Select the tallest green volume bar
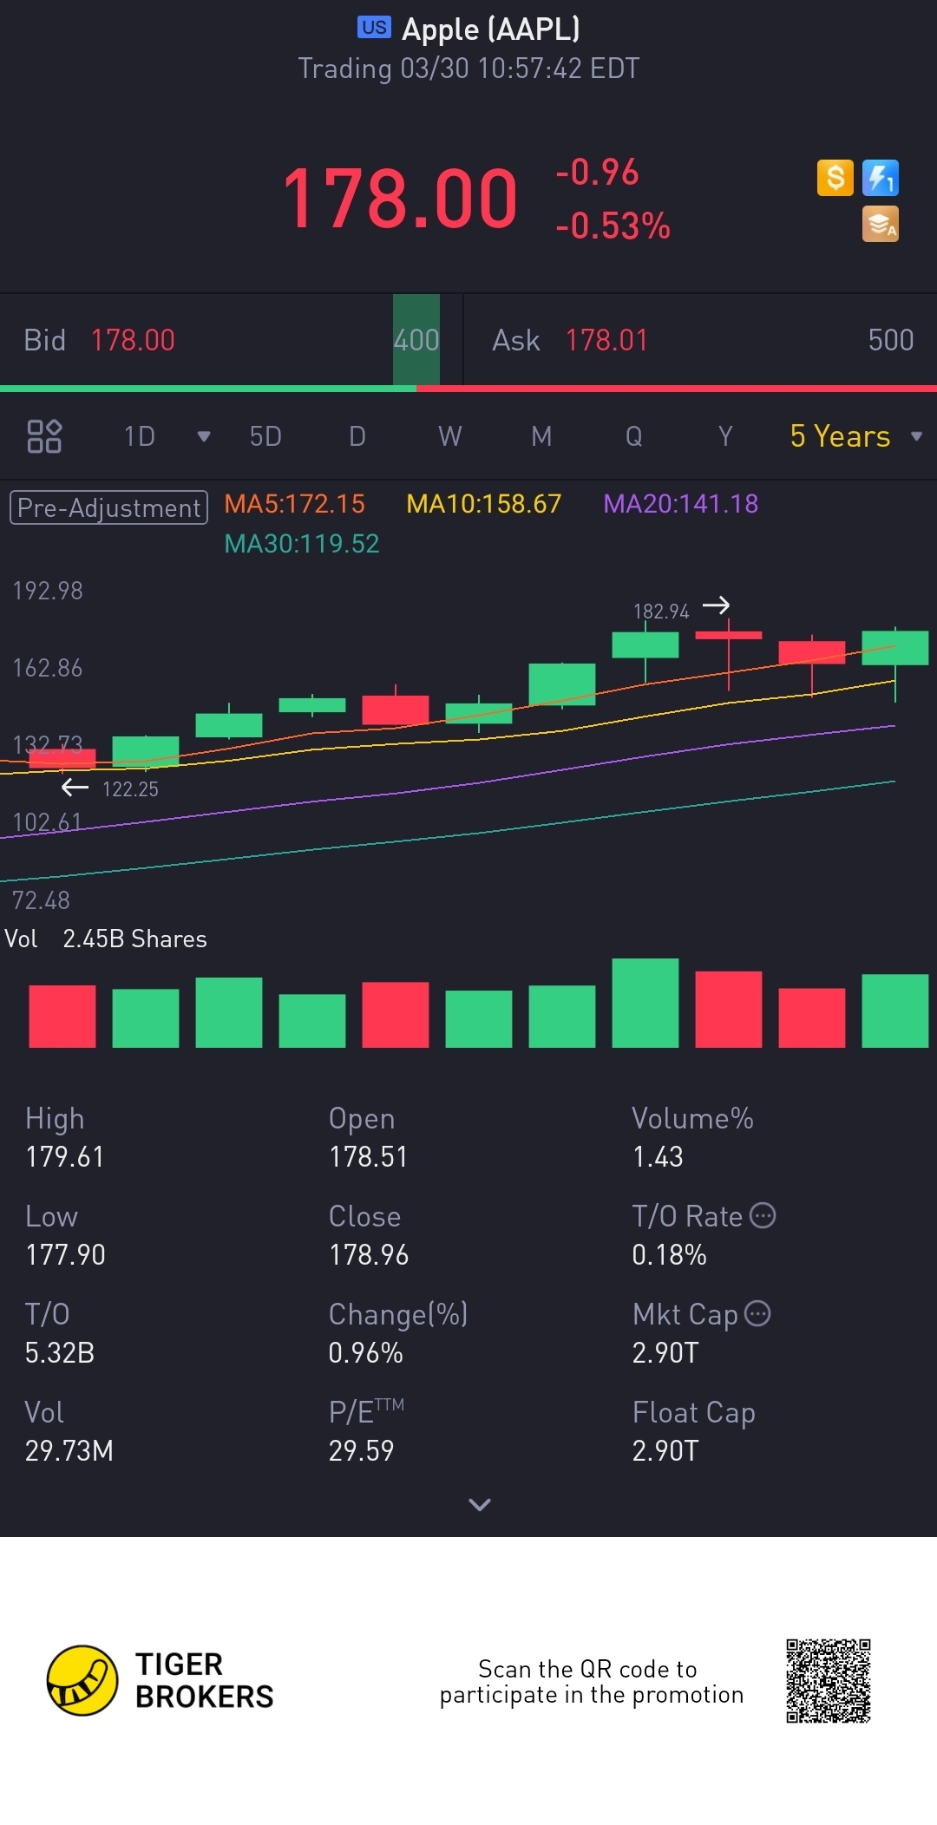The width and height of the screenshot is (937, 1825). pyautogui.click(x=645, y=1003)
